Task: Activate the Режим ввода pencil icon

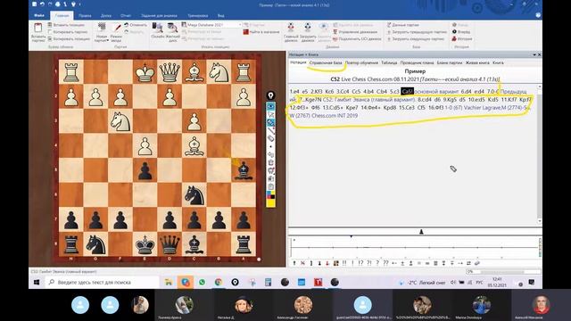Action: [x=117, y=28]
